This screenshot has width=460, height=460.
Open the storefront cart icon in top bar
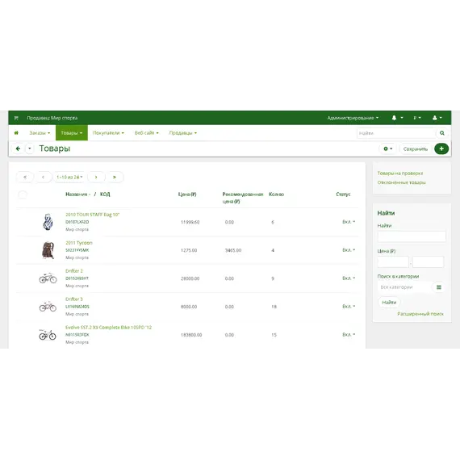pyautogui.click(x=16, y=118)
